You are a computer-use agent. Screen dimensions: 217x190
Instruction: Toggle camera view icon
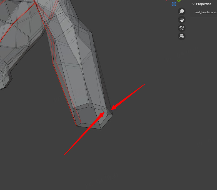[x=182, y=28]
